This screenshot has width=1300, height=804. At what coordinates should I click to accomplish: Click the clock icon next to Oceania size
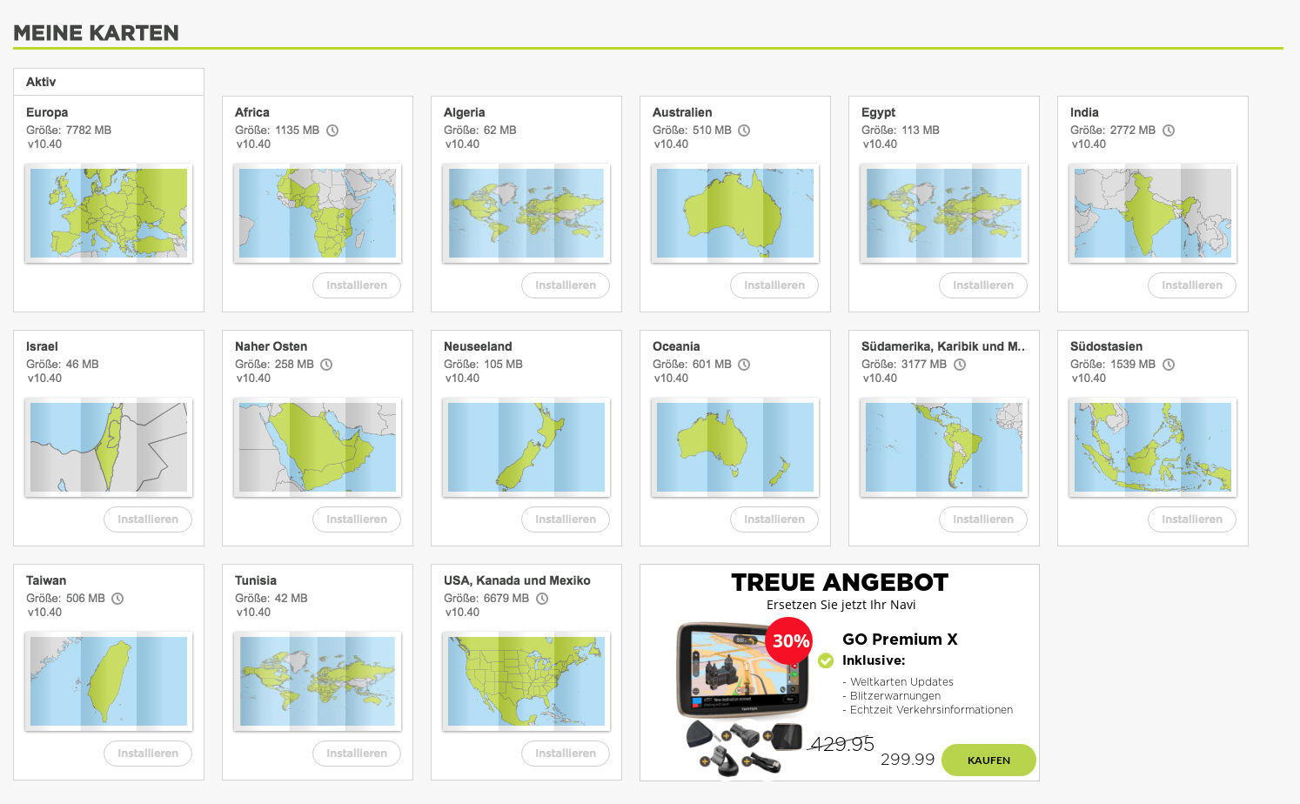pos(744,365)
